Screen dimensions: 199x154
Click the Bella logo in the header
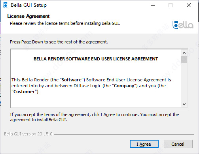(183, 25)
